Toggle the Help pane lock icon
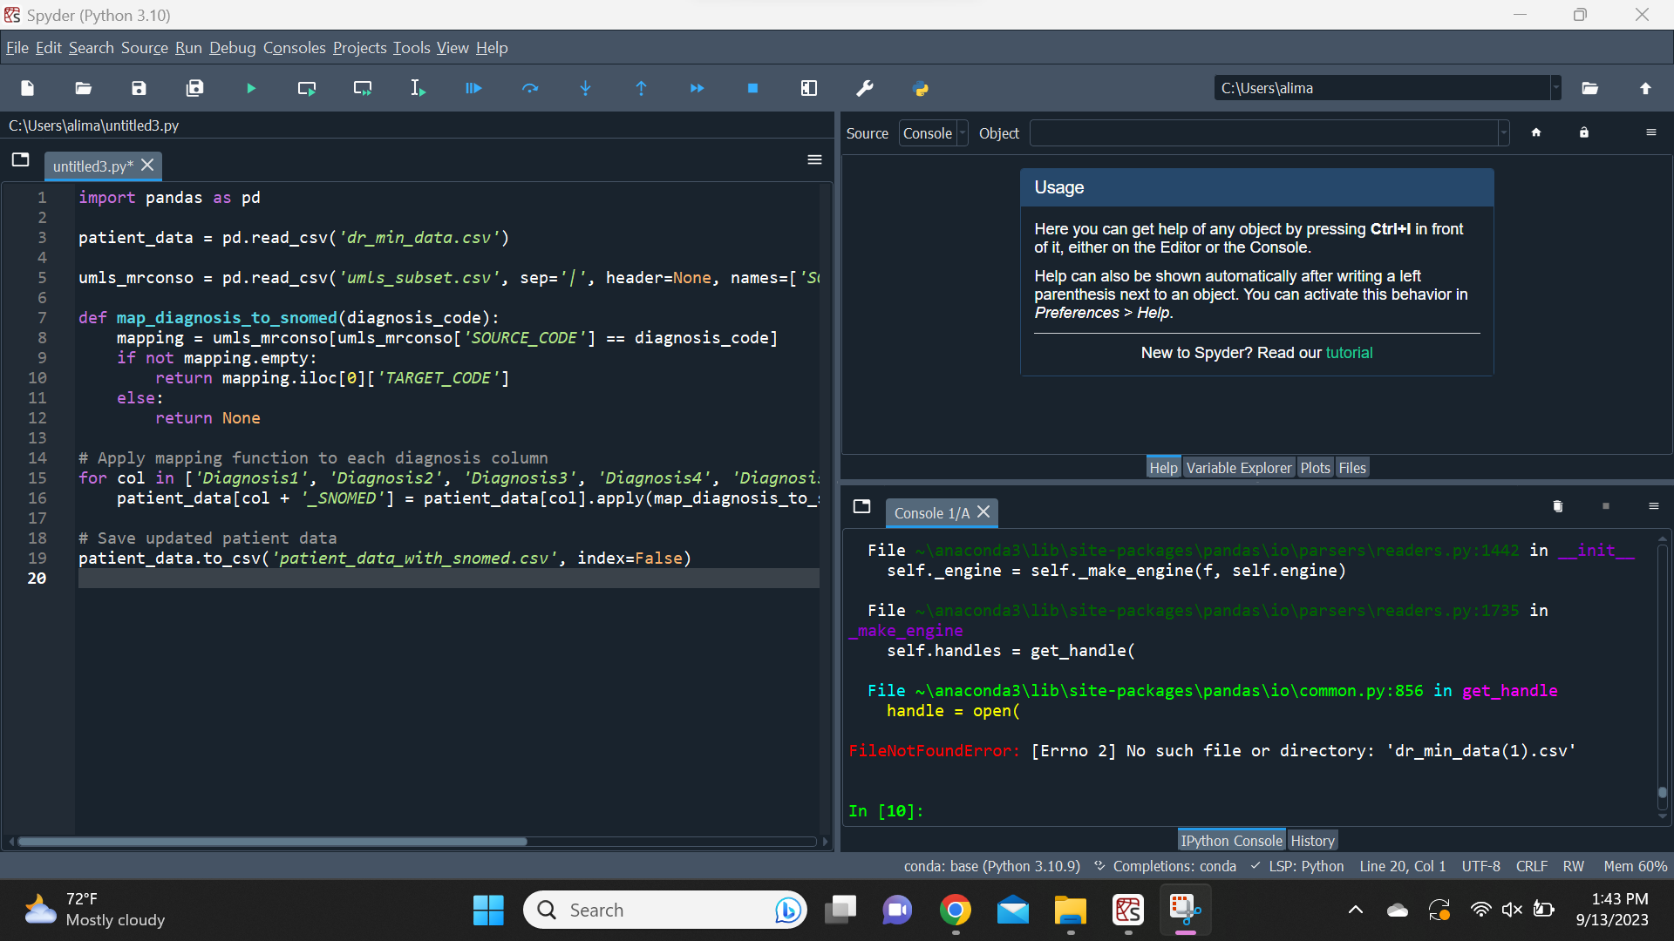The height and width of the screenshot is (941, 1674). click(x=1584, y=132)
